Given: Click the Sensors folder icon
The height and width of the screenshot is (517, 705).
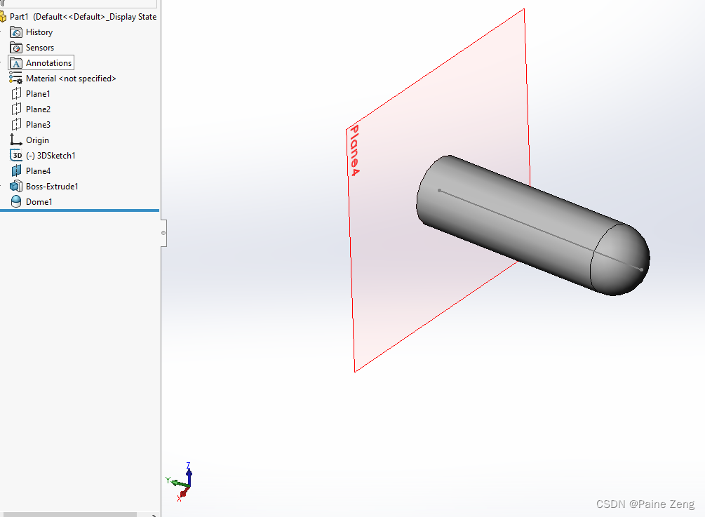Looking at the screenshot, I should coord(15,48).
